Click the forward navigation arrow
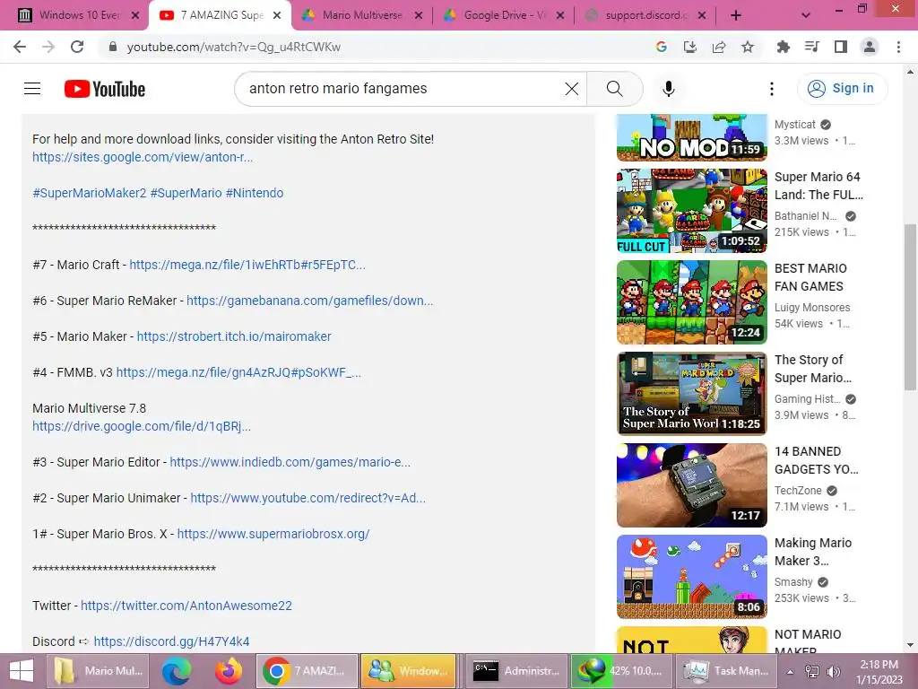 click(x=48, y=47)
